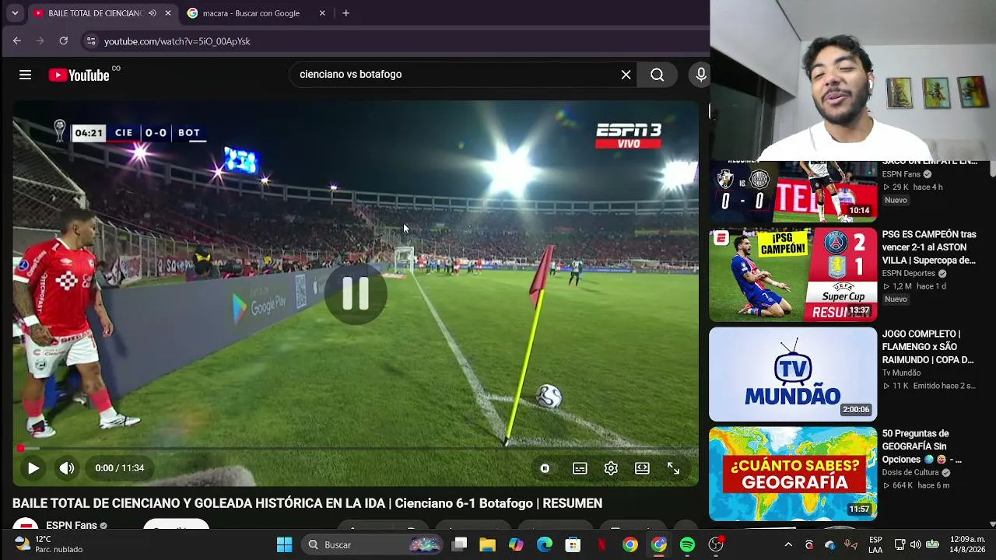
Task: Open the PSG Campeón video thumbnail
Action: tap(793, 275)
